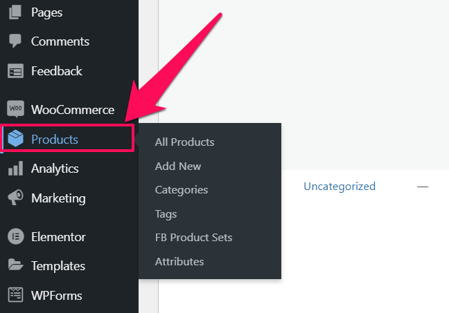The width and height of the screenshot is (449, 313).
Task: Open the Products menu label
Action: pyautogui.click(x=55, y=140)
